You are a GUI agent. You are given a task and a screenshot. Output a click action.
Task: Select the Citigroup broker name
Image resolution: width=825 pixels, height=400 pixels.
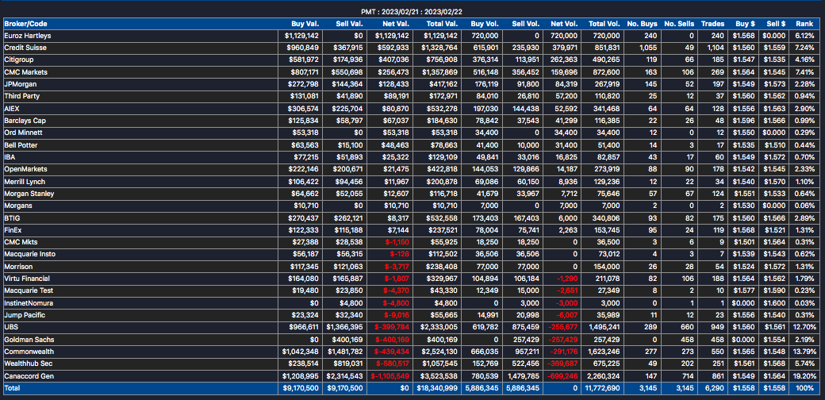click(x=18, y=60)
